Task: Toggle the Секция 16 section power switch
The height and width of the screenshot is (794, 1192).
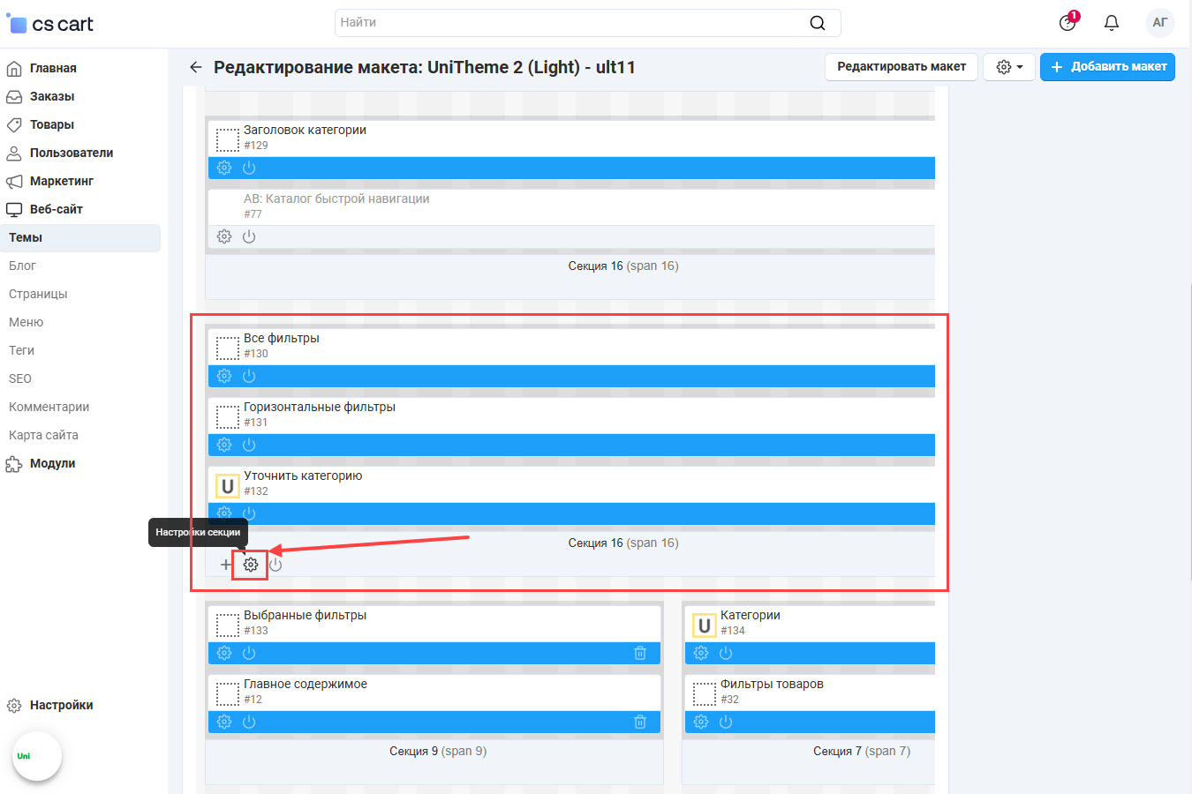Action: click(x=275, y=565)
